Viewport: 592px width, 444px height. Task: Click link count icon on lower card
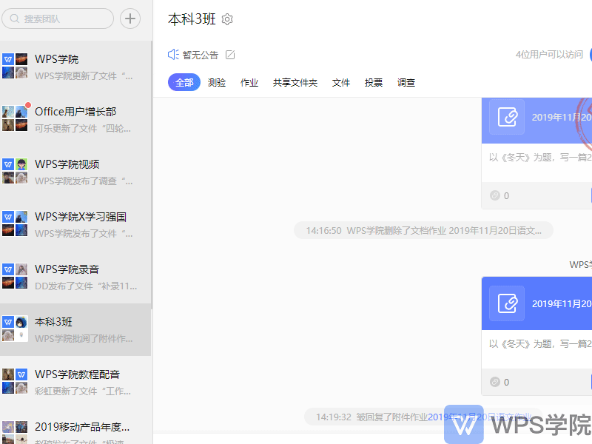click(x=495, y=382)
